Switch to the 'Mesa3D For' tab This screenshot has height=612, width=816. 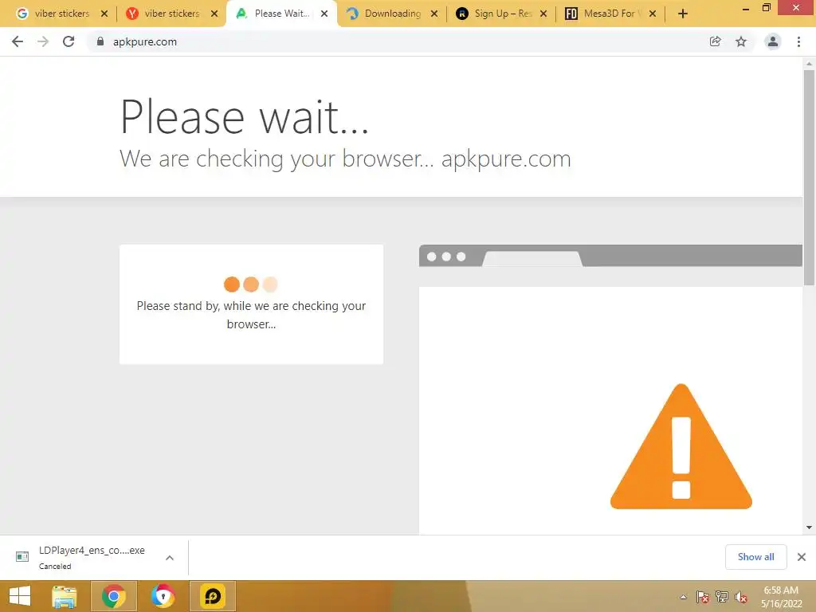click(611, 14)
